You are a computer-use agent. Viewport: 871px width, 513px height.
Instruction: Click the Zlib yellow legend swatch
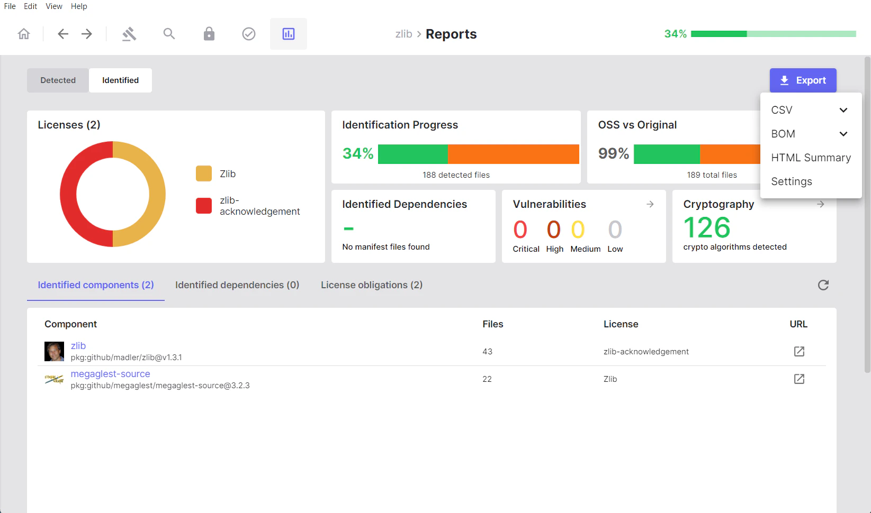(204, 173)
